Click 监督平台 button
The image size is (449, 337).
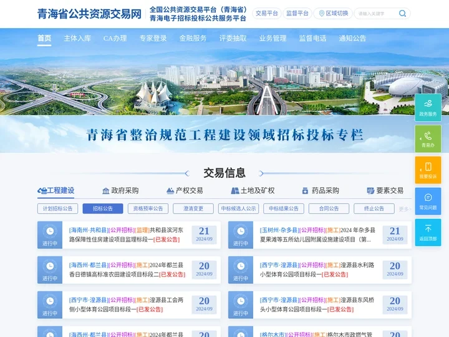click(297, 14)
